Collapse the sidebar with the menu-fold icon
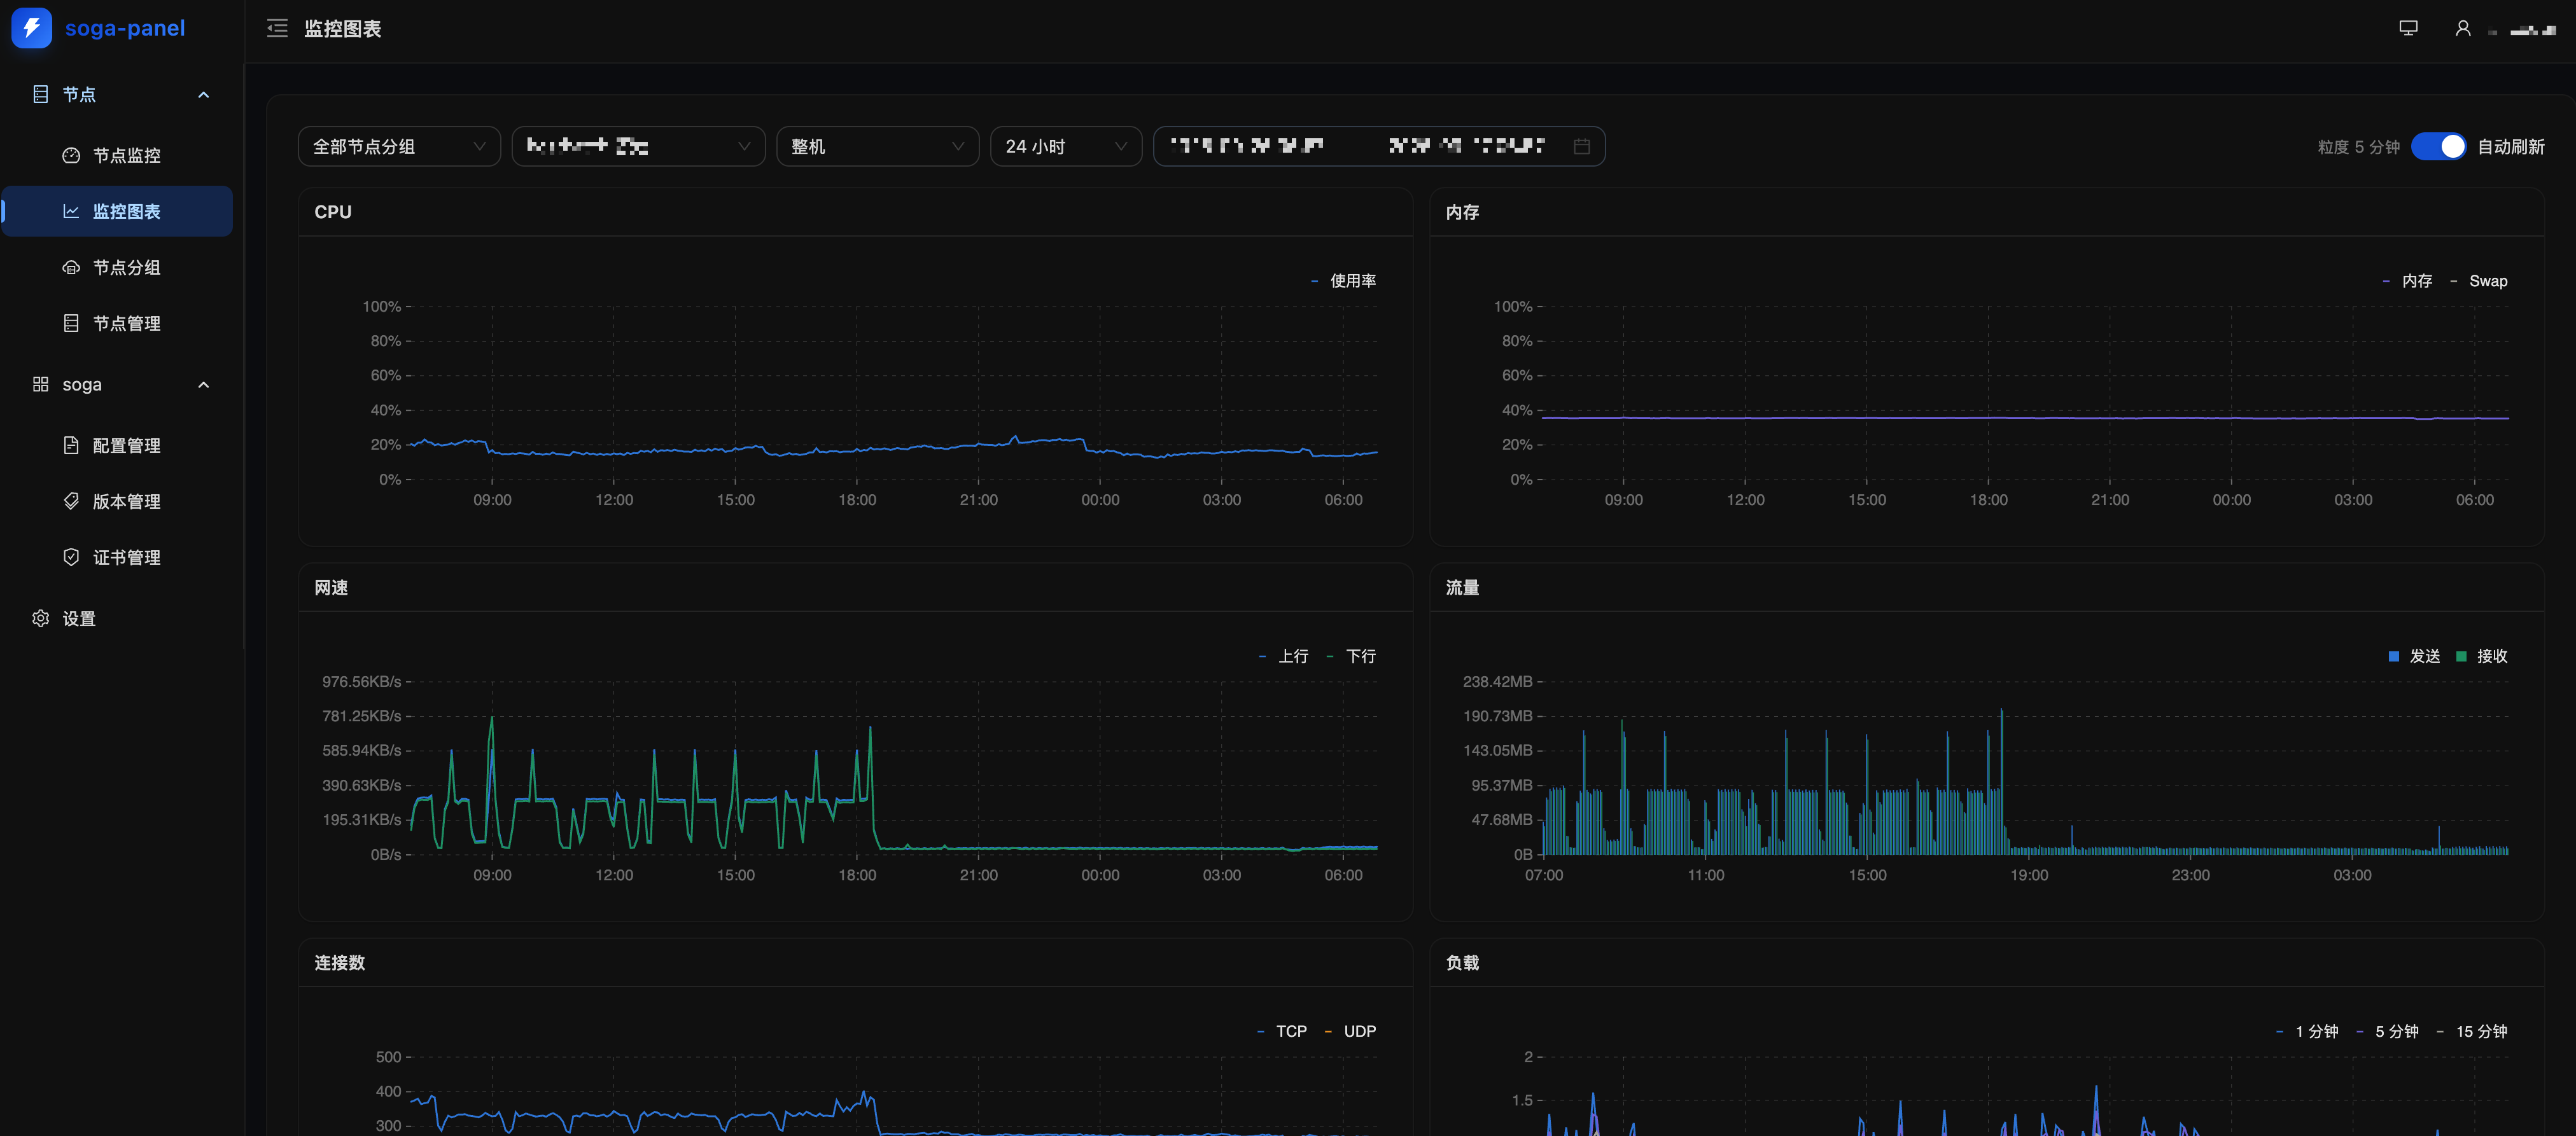2576x1136 pixels. tap(277, 29)
